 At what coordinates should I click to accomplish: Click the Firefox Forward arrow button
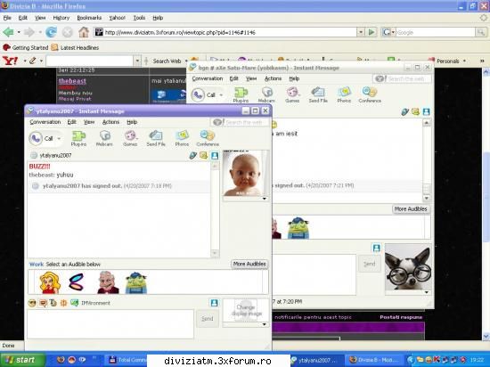29,32
